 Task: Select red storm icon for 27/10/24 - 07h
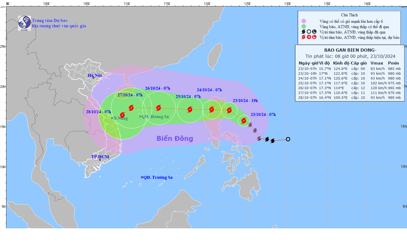coord(131,108)
